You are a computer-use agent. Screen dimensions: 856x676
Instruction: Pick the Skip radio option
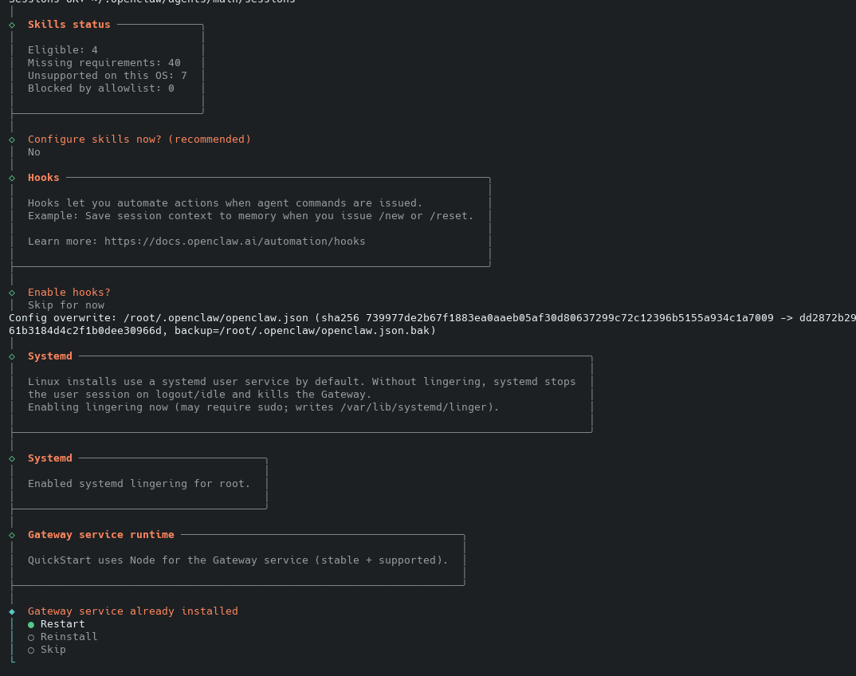coord(53,650)
